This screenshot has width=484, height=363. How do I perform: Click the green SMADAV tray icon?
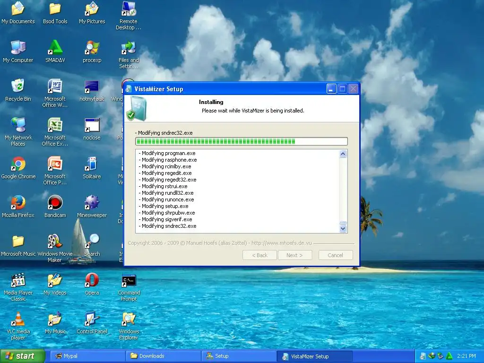449,356
